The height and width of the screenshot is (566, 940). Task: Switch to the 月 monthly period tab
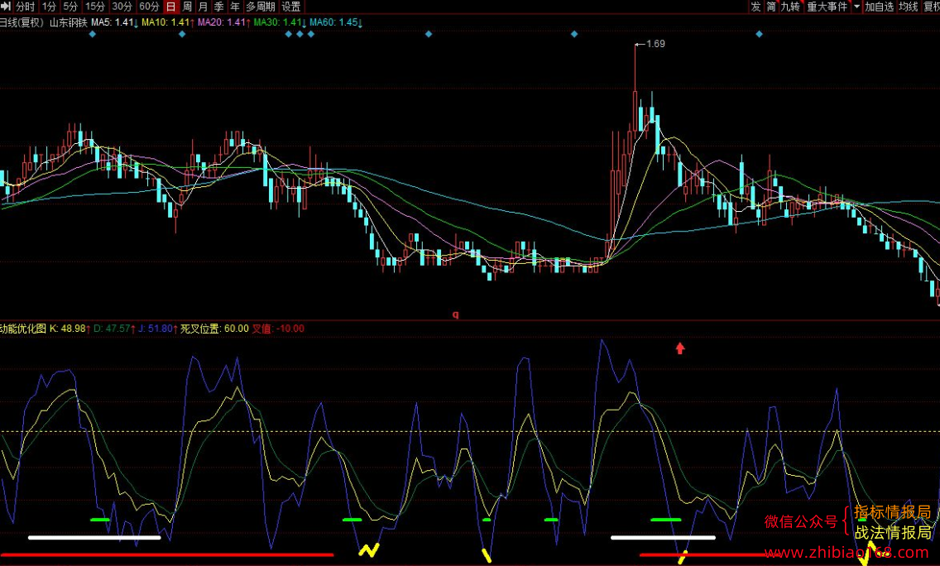(x=204, y=7)
